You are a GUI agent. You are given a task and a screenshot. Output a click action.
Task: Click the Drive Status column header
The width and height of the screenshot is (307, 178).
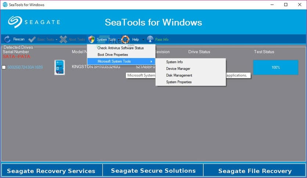pos(199,52)
